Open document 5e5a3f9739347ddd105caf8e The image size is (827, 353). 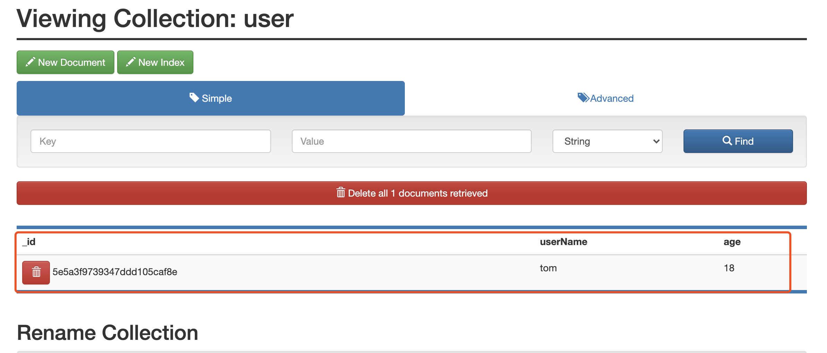click(x=115, y=272)
